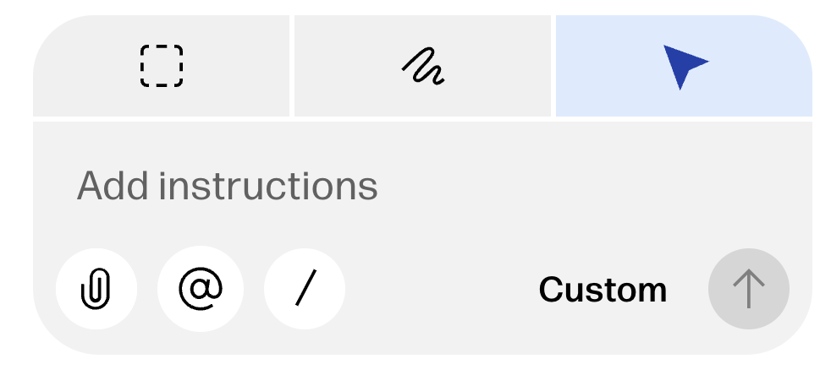The width and height of the screenshot is (831, 375).
Task: Enable the dashed box selection mode
Action: (161, 66)
